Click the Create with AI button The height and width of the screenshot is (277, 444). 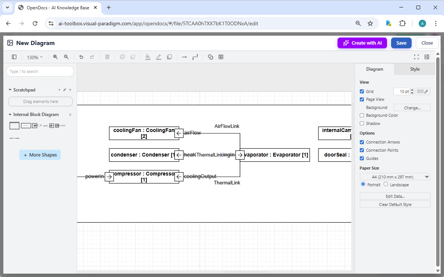click(362, 43)
